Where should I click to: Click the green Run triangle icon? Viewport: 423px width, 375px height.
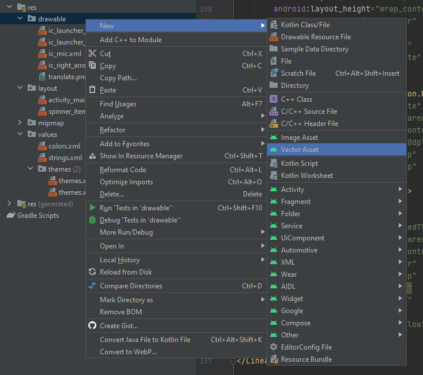(92, 207)
